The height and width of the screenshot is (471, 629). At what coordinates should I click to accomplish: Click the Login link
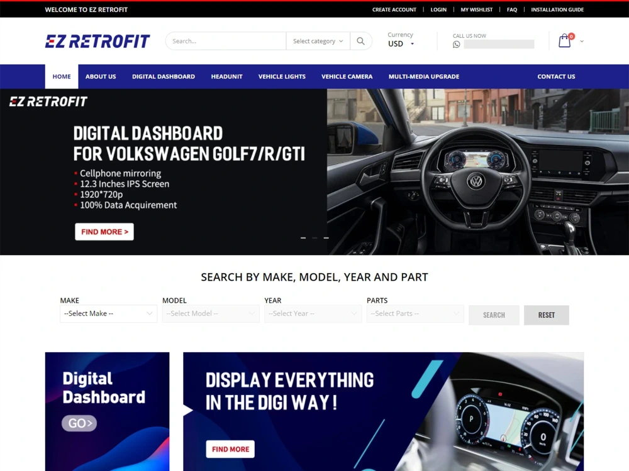click(x=438, y=9)
